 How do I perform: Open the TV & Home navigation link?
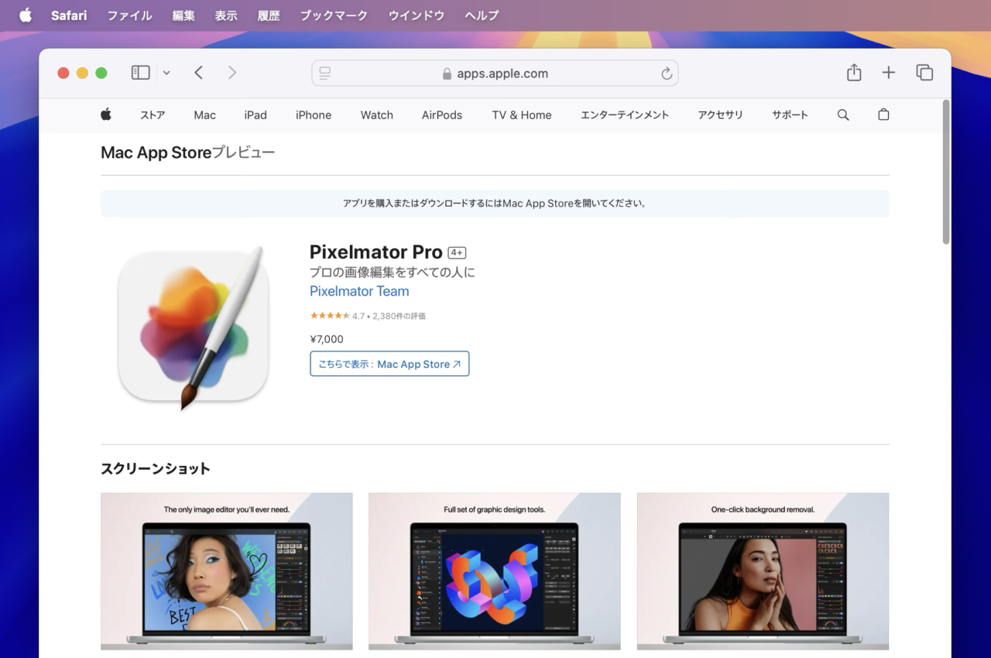point(522,115)
